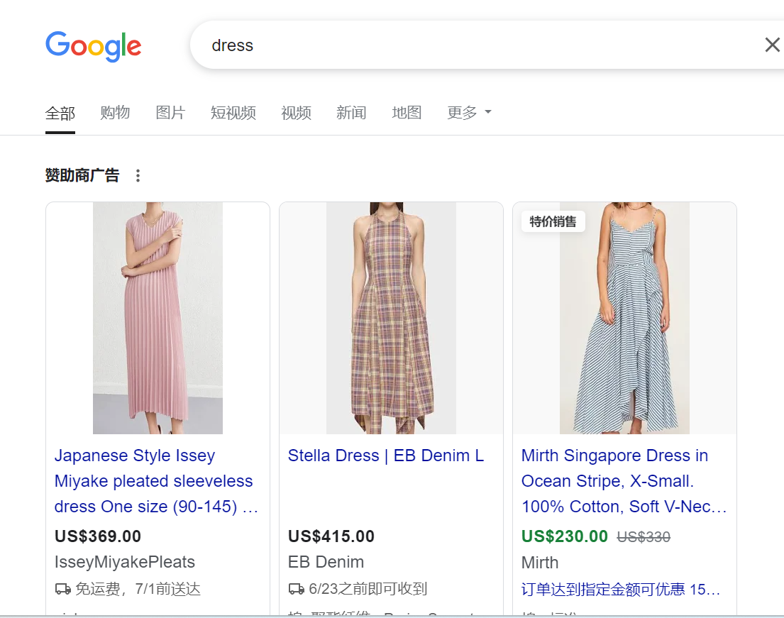The height and width of the screenshot is (618, 784).
Task: Open the Japanese Style Issey Miyake dress link
Action: click(x=156, y=481)
